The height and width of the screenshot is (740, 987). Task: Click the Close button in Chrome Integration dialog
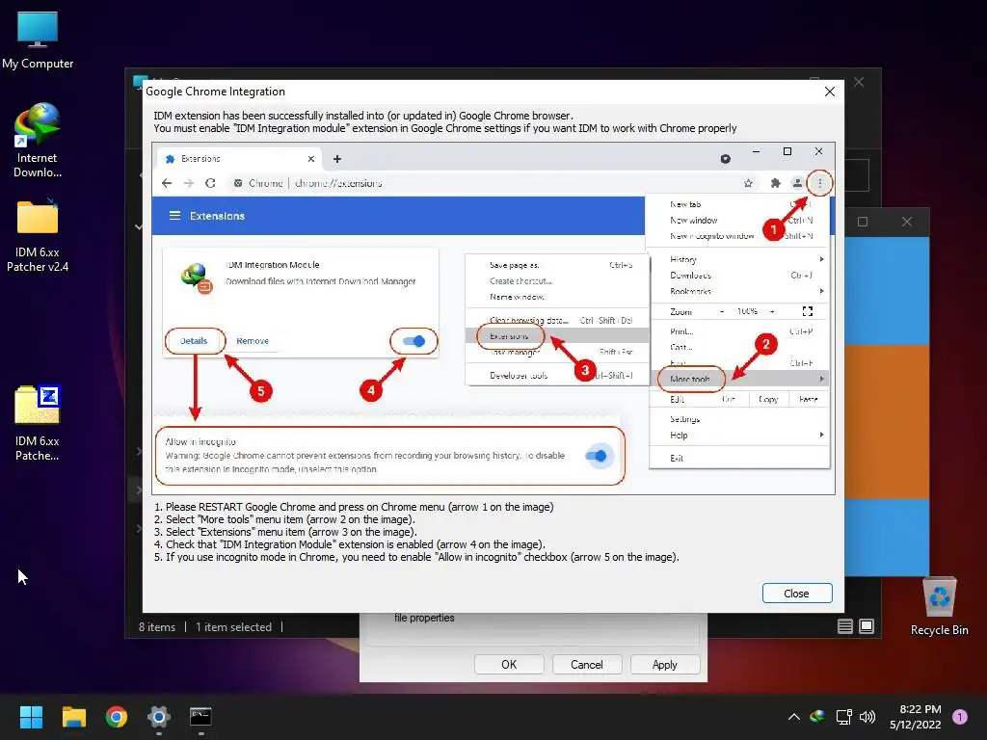(x=797, y=594)
